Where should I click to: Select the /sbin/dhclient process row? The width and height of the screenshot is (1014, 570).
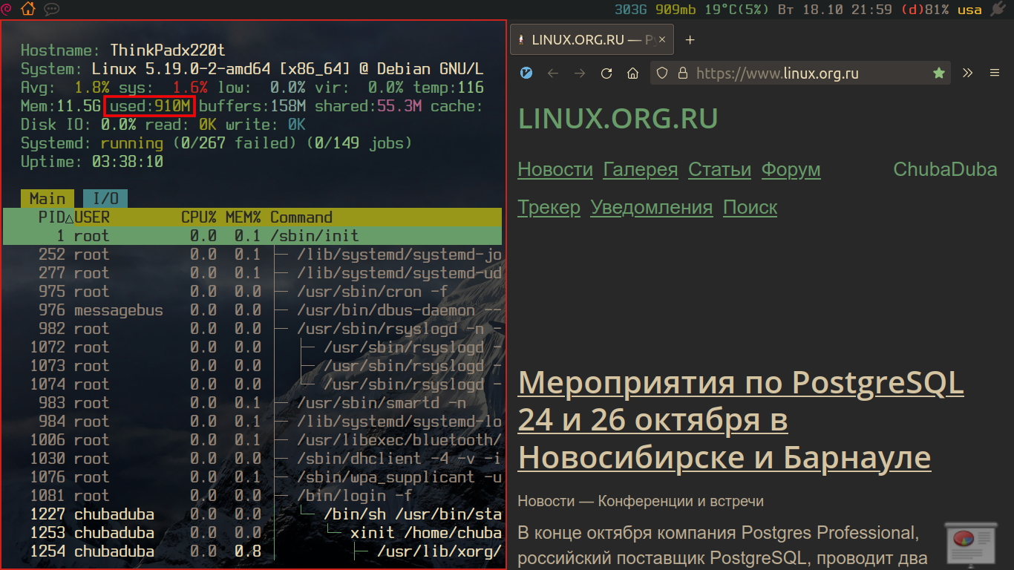(252, 459)
